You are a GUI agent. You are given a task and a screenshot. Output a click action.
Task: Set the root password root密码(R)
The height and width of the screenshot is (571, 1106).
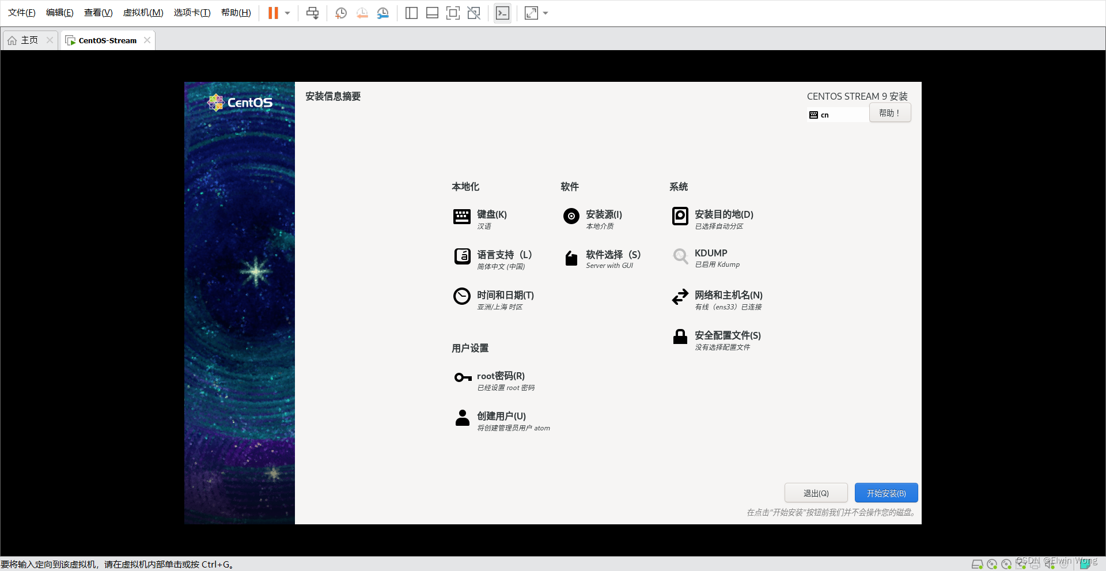(x=494, y=380)
